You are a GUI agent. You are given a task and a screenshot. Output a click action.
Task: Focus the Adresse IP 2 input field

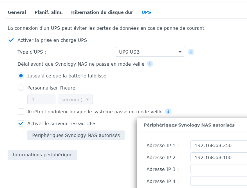coord(219,157)
